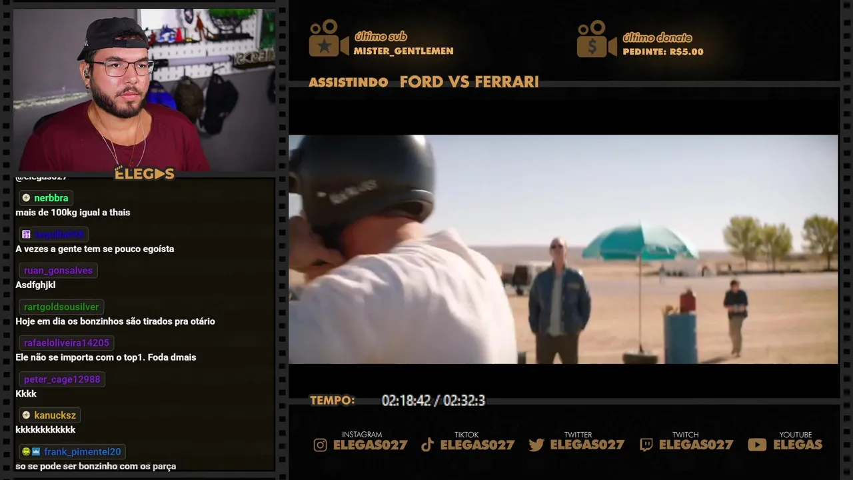Click the FORD VS FERRARI title

click(469, 82)
